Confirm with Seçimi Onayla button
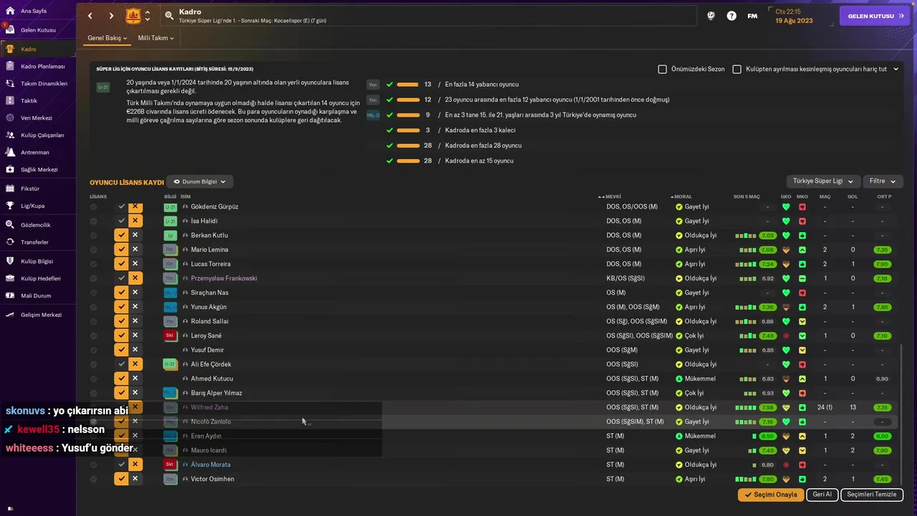This screenshot has width=917, height=516. (x=771, y=494)
